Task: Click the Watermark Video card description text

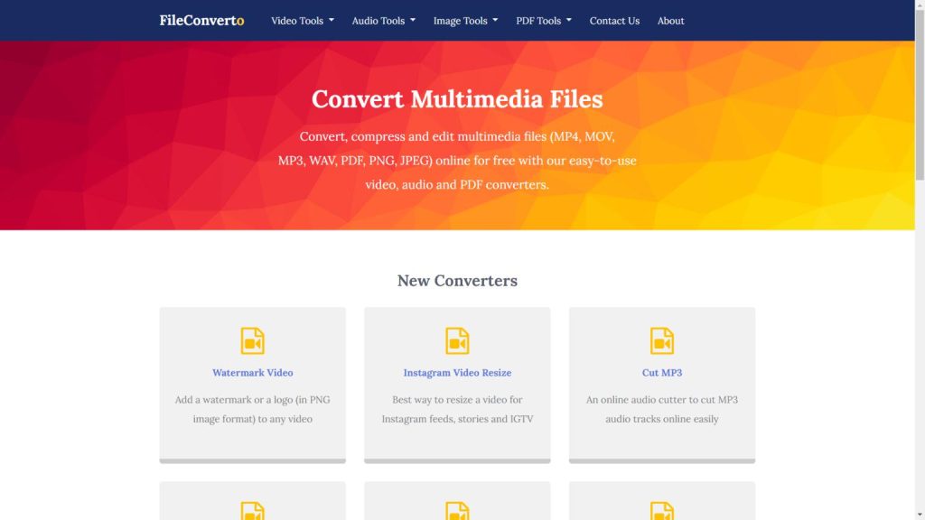Action: tap(253, 409)
